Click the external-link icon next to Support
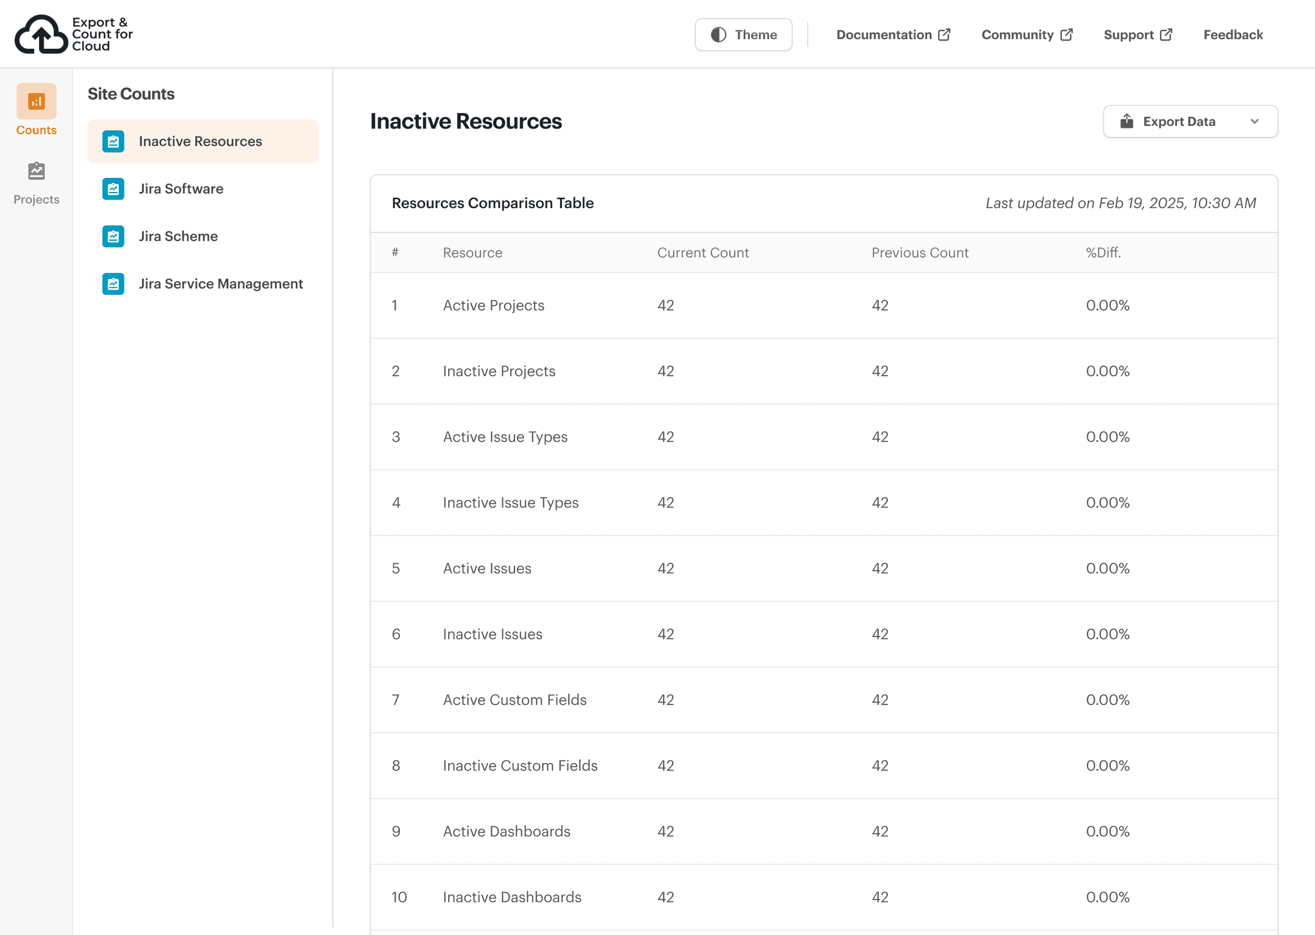 point(1166,34)
